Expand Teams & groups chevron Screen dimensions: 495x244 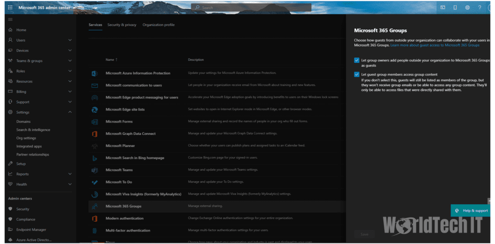point(70,60)
